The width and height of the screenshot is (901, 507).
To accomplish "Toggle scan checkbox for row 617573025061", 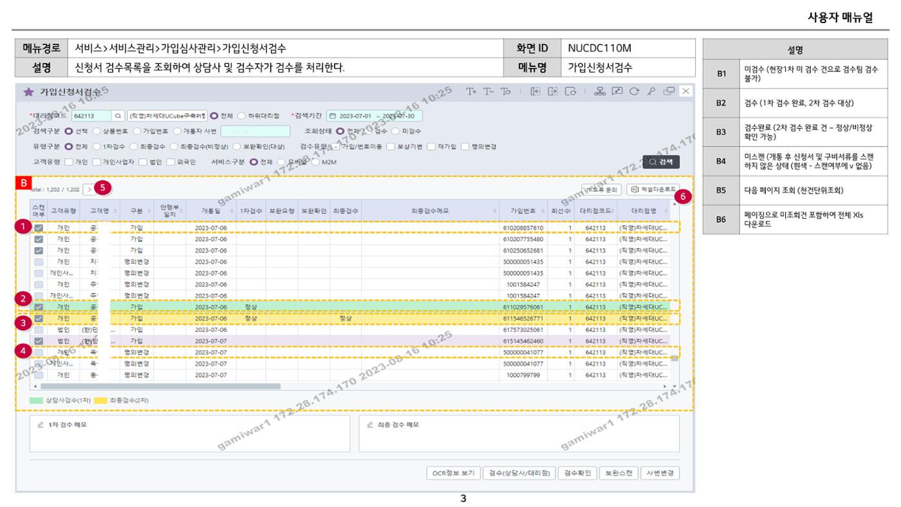I will [39, 329].
